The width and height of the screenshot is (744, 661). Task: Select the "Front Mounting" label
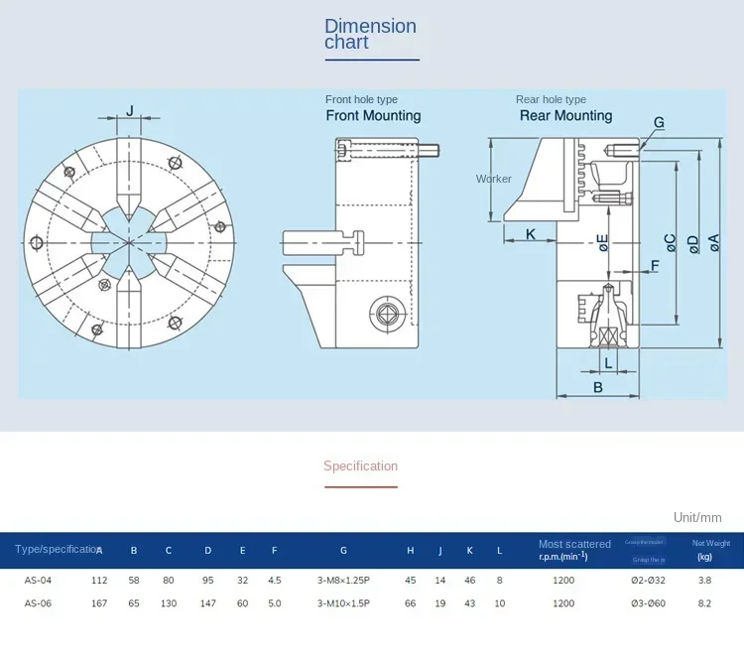click(373, 115)
